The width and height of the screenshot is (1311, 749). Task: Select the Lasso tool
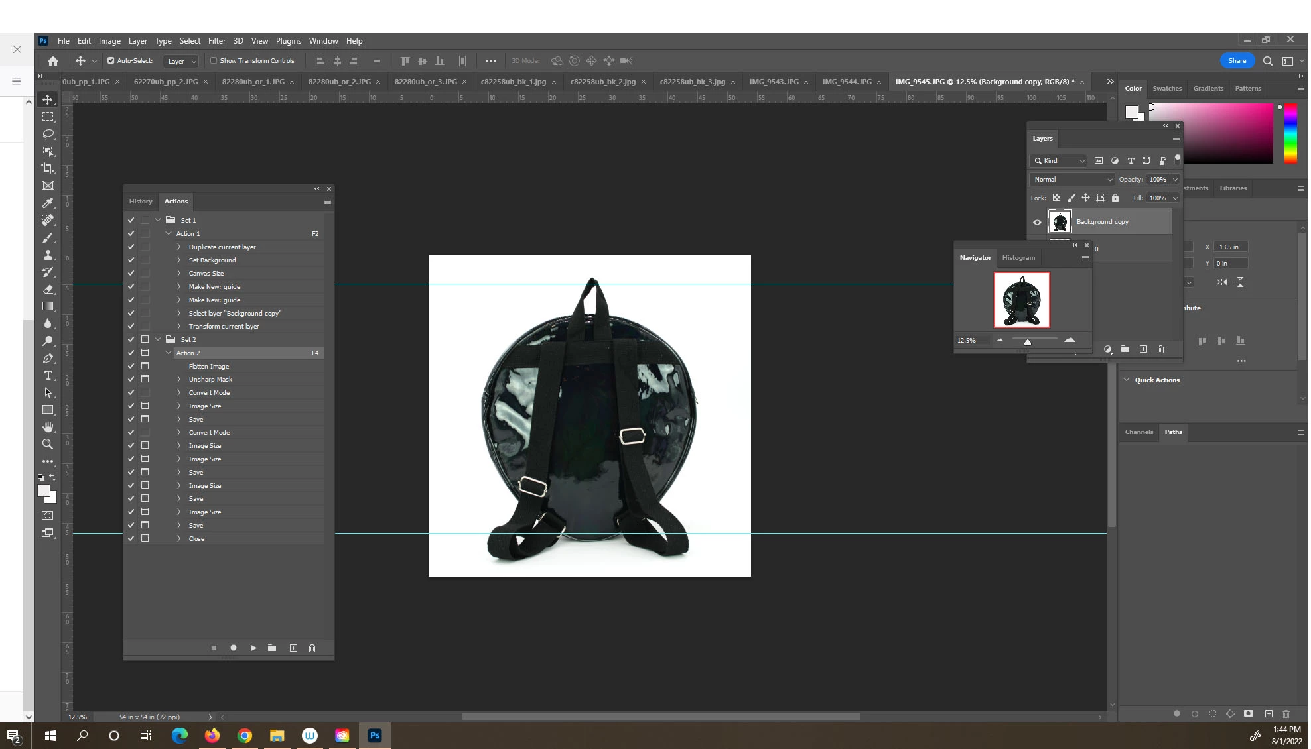48,134
